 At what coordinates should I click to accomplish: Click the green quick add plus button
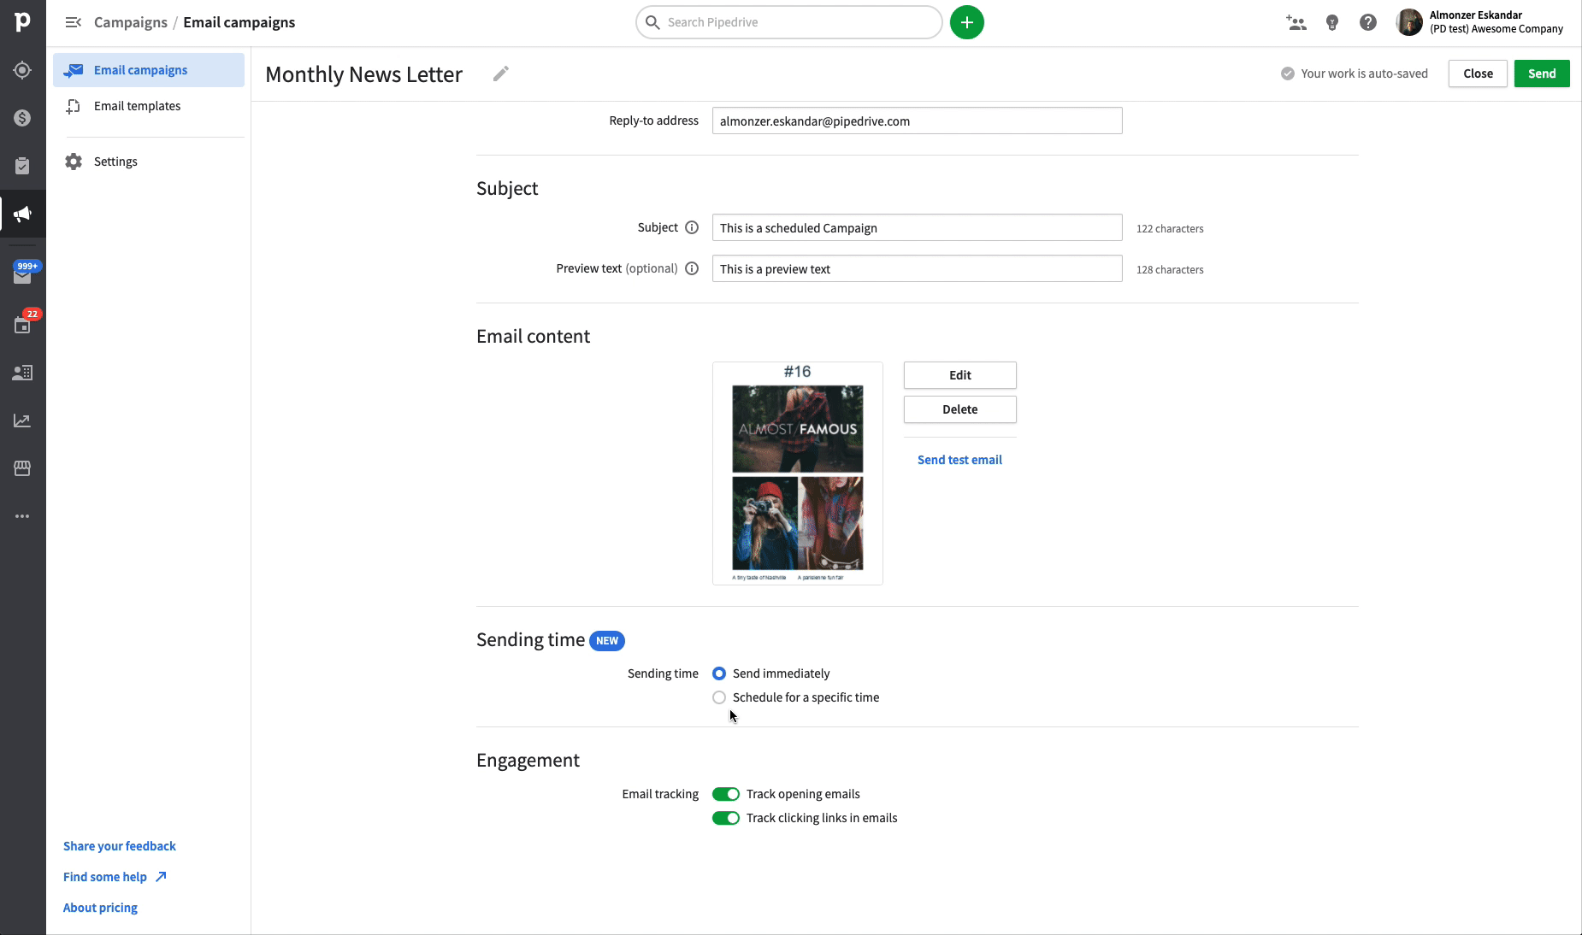(x=967, y=22)
